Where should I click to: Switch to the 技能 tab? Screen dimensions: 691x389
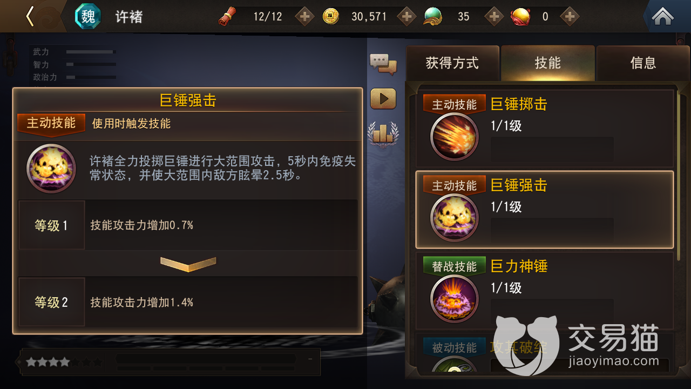547,63
